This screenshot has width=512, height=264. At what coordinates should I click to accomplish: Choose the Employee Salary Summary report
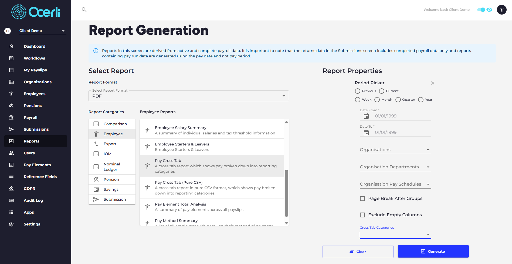(212, 130)
